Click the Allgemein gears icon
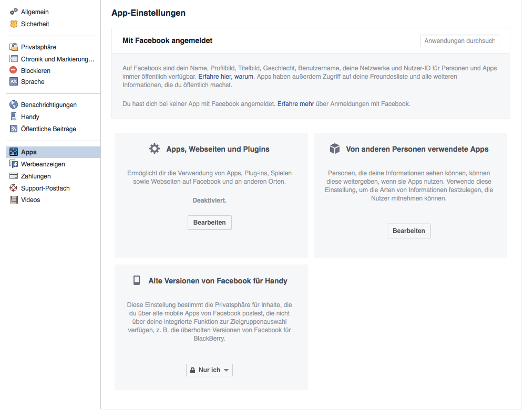 click(14, 12)
